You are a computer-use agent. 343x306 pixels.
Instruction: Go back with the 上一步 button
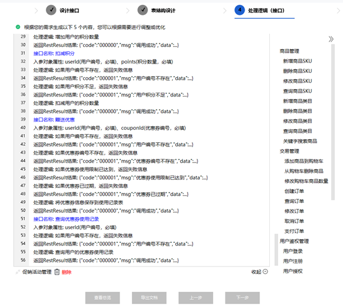(196, 298)
